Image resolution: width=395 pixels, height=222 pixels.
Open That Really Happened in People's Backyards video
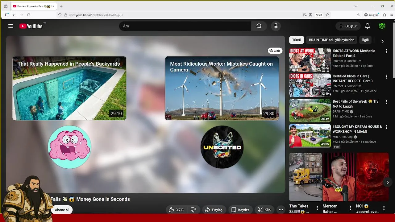(69, 88)
